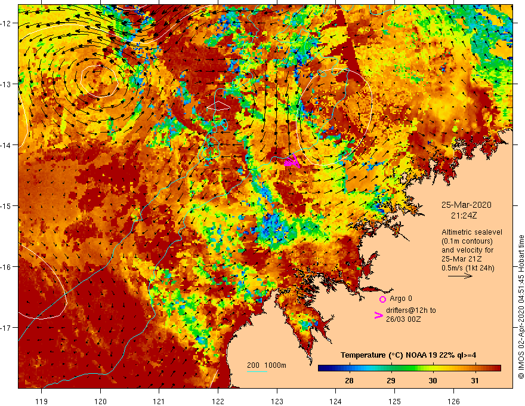Click the innermost white eddy contour near 120E
Viewport: 525px width, 406px height.
click(x=100, y=81)
